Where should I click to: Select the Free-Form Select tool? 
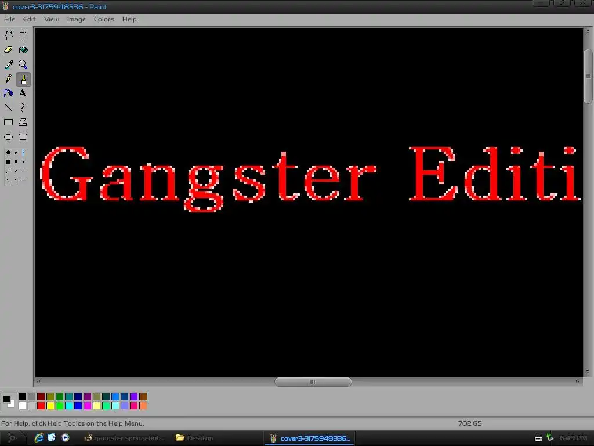pyautogui.click(x=8, y=35)
